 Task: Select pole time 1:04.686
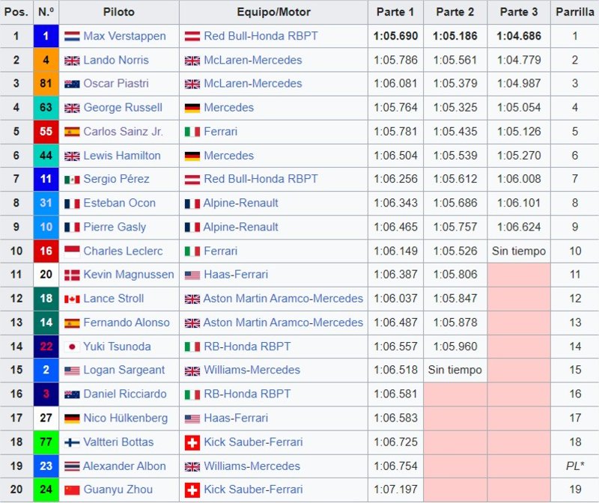tap(519, 36)
